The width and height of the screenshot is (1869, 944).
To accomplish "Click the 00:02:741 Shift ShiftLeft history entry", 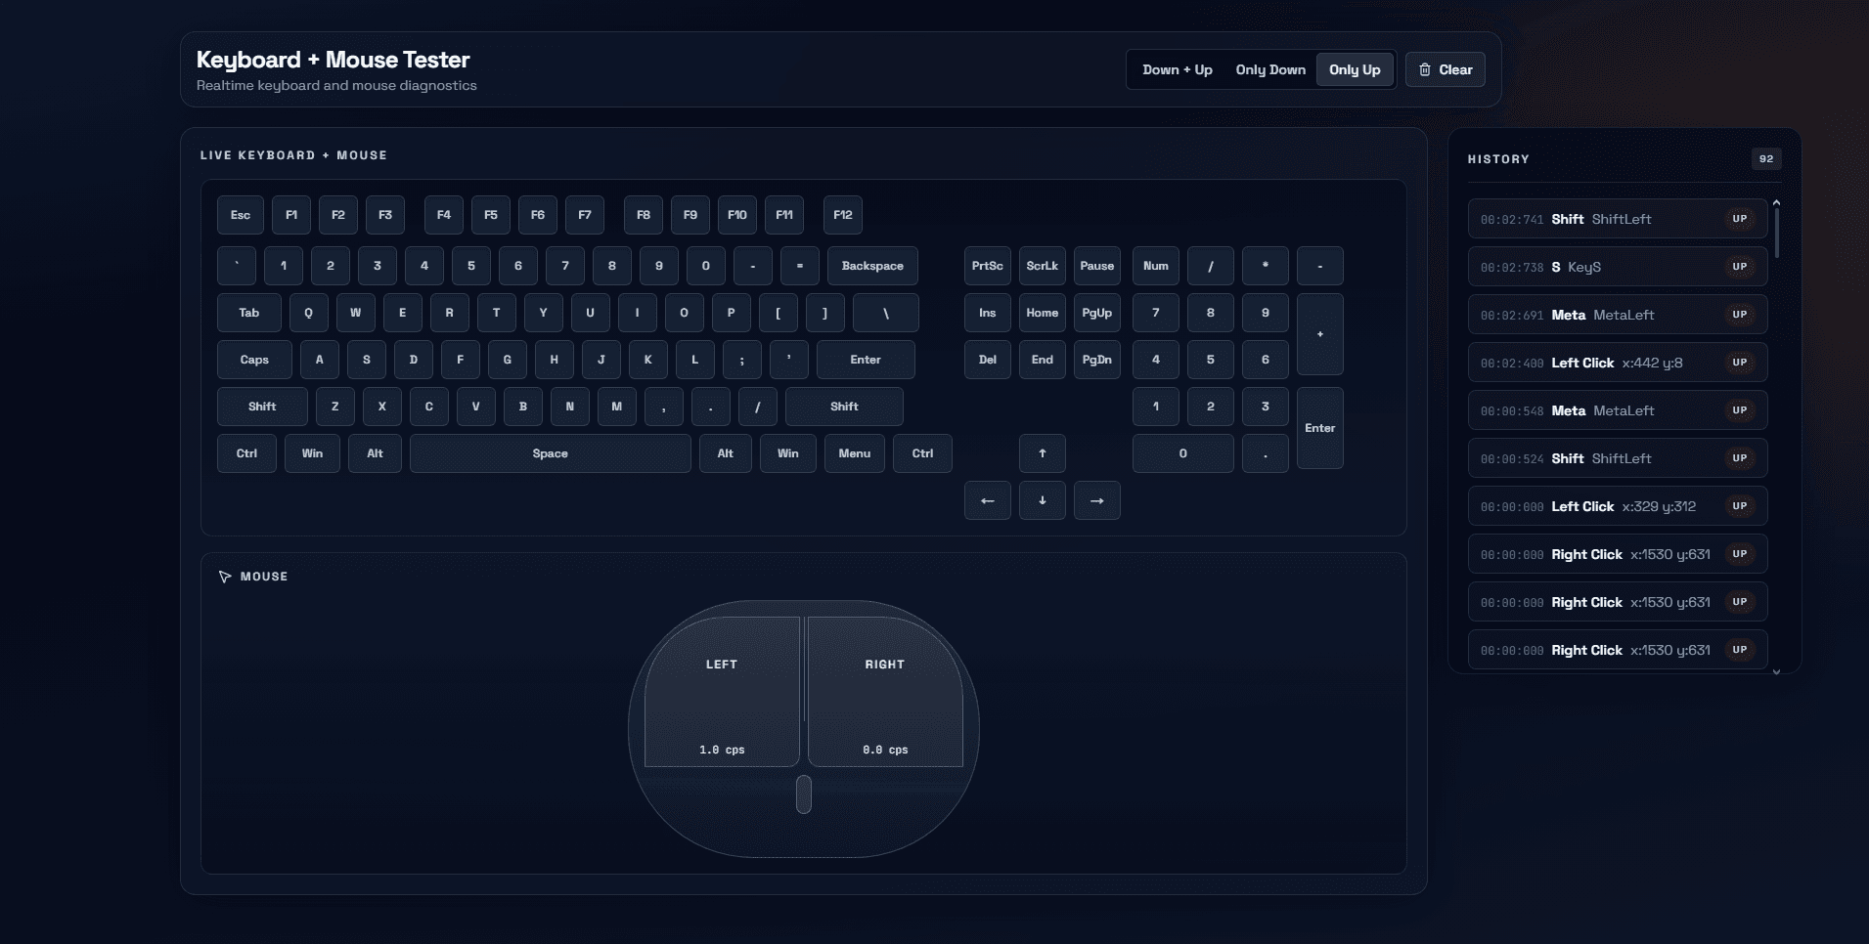I will pyautogui.click(x=1618, y=219).
